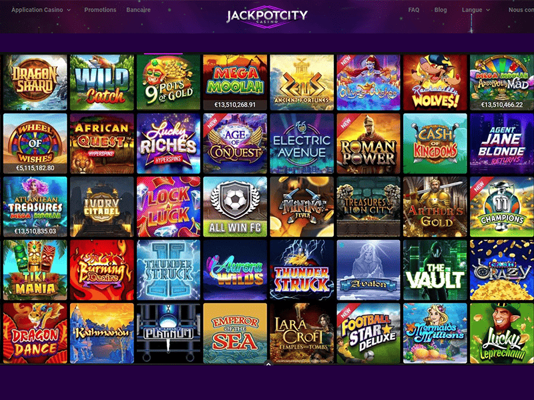Open the Lara Croft Temples and Tombs game

[x=302, y=333]
